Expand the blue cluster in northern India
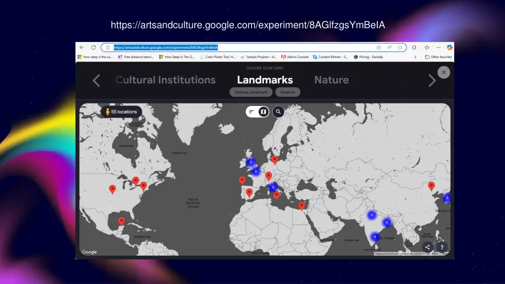The width and height of the screenshot is (505, 284). pyautogui.click(x=372, y=215)
